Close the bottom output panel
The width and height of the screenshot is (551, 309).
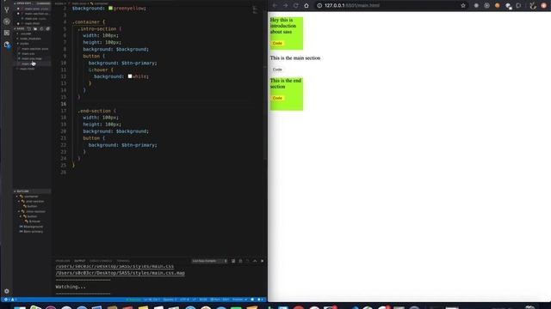(263, 261)
